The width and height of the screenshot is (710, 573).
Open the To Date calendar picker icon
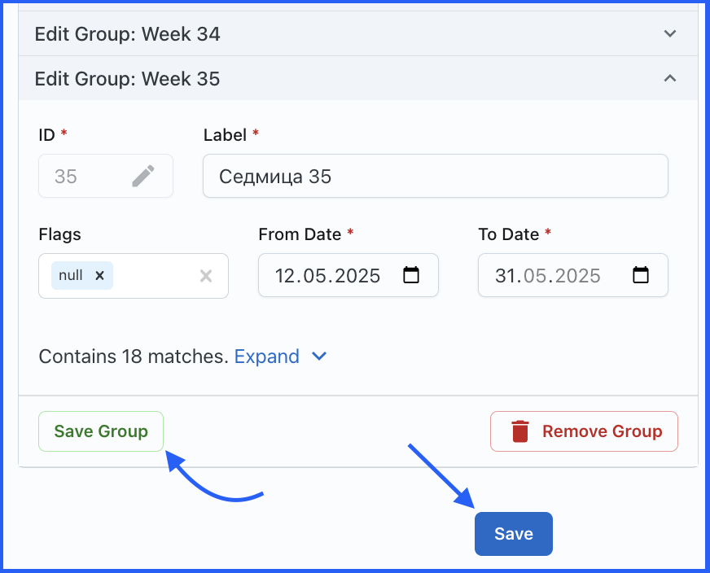(x=641, y=275)
